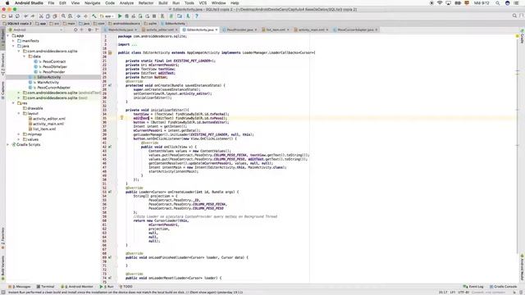Image resolution: width=525 pixels, height=295 pixels.
Task: Switch to the list_item.xml tab
Action: 276,29
